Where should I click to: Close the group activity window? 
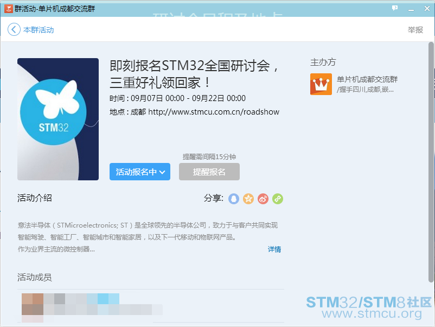pos(427,8)
